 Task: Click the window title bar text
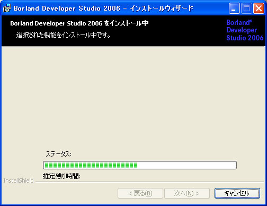(x=103, y=8)
